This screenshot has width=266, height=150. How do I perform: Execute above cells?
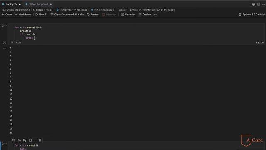19,140
